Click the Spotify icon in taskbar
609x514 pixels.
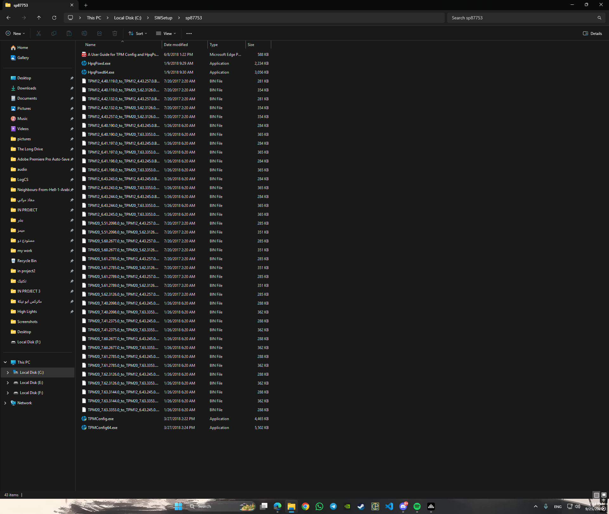(x=417, y=506)
